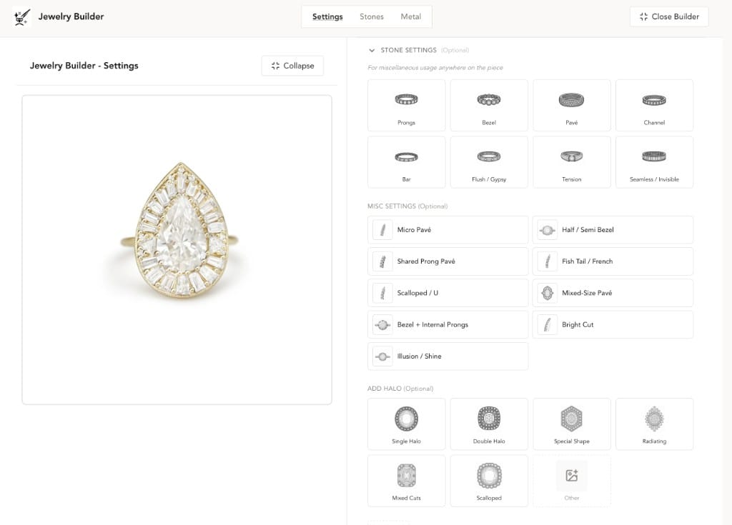Add the Half / Semi Bezel setting
The height and width of the screenshot is (525, 732).
click(613, 229)
